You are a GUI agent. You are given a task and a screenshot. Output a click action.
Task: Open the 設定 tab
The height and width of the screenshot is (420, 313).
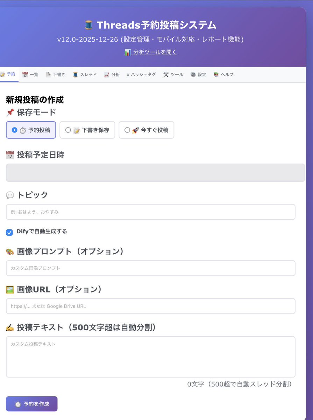[198, 75]
